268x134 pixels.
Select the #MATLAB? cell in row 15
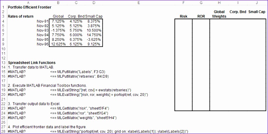coord(17,72)
